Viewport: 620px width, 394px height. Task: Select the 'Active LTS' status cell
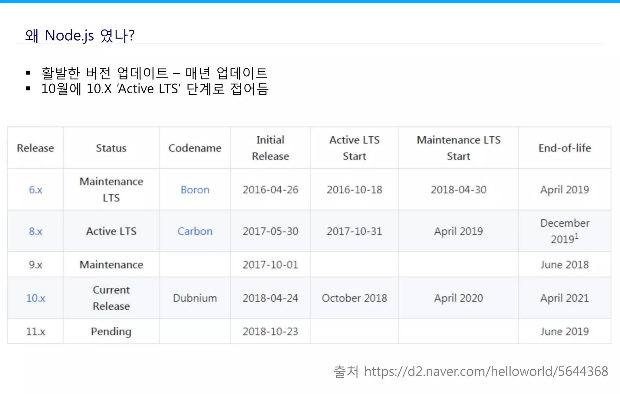coord(111,231)
